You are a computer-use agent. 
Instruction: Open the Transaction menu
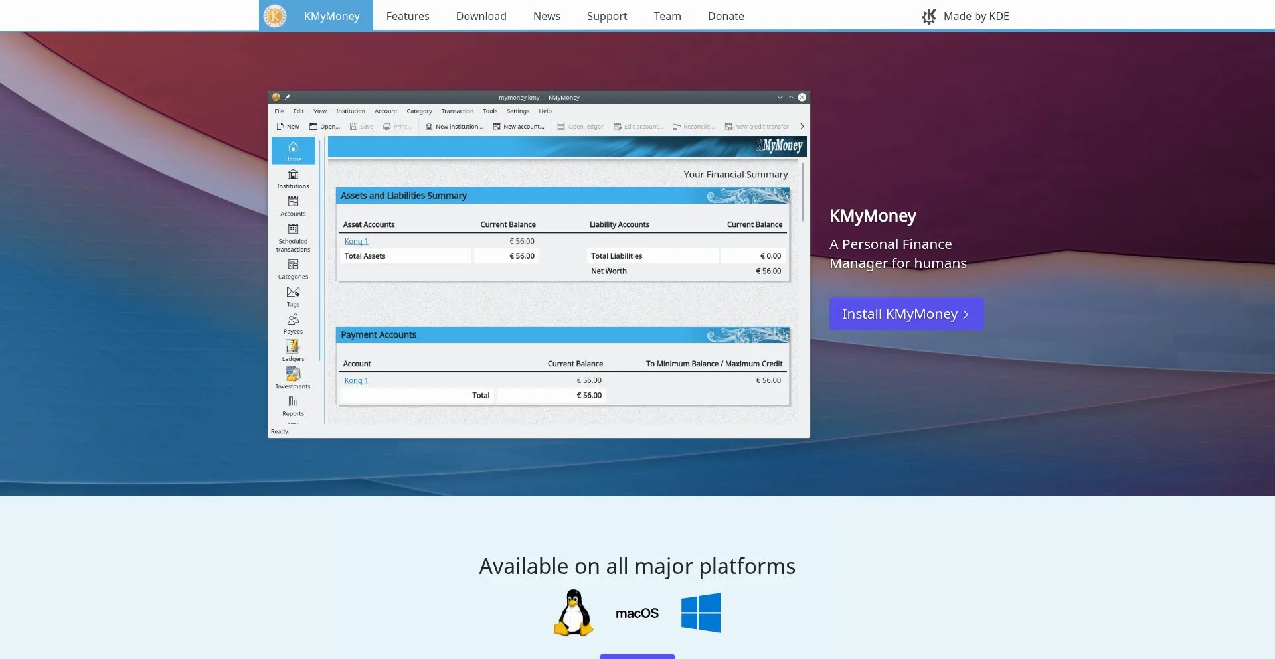pyautogui.click(x=458, y=111)
